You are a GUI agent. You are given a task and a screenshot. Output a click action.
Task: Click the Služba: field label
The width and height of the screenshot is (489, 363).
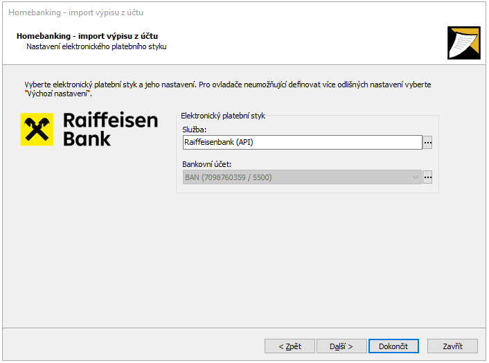coord(195,130)
